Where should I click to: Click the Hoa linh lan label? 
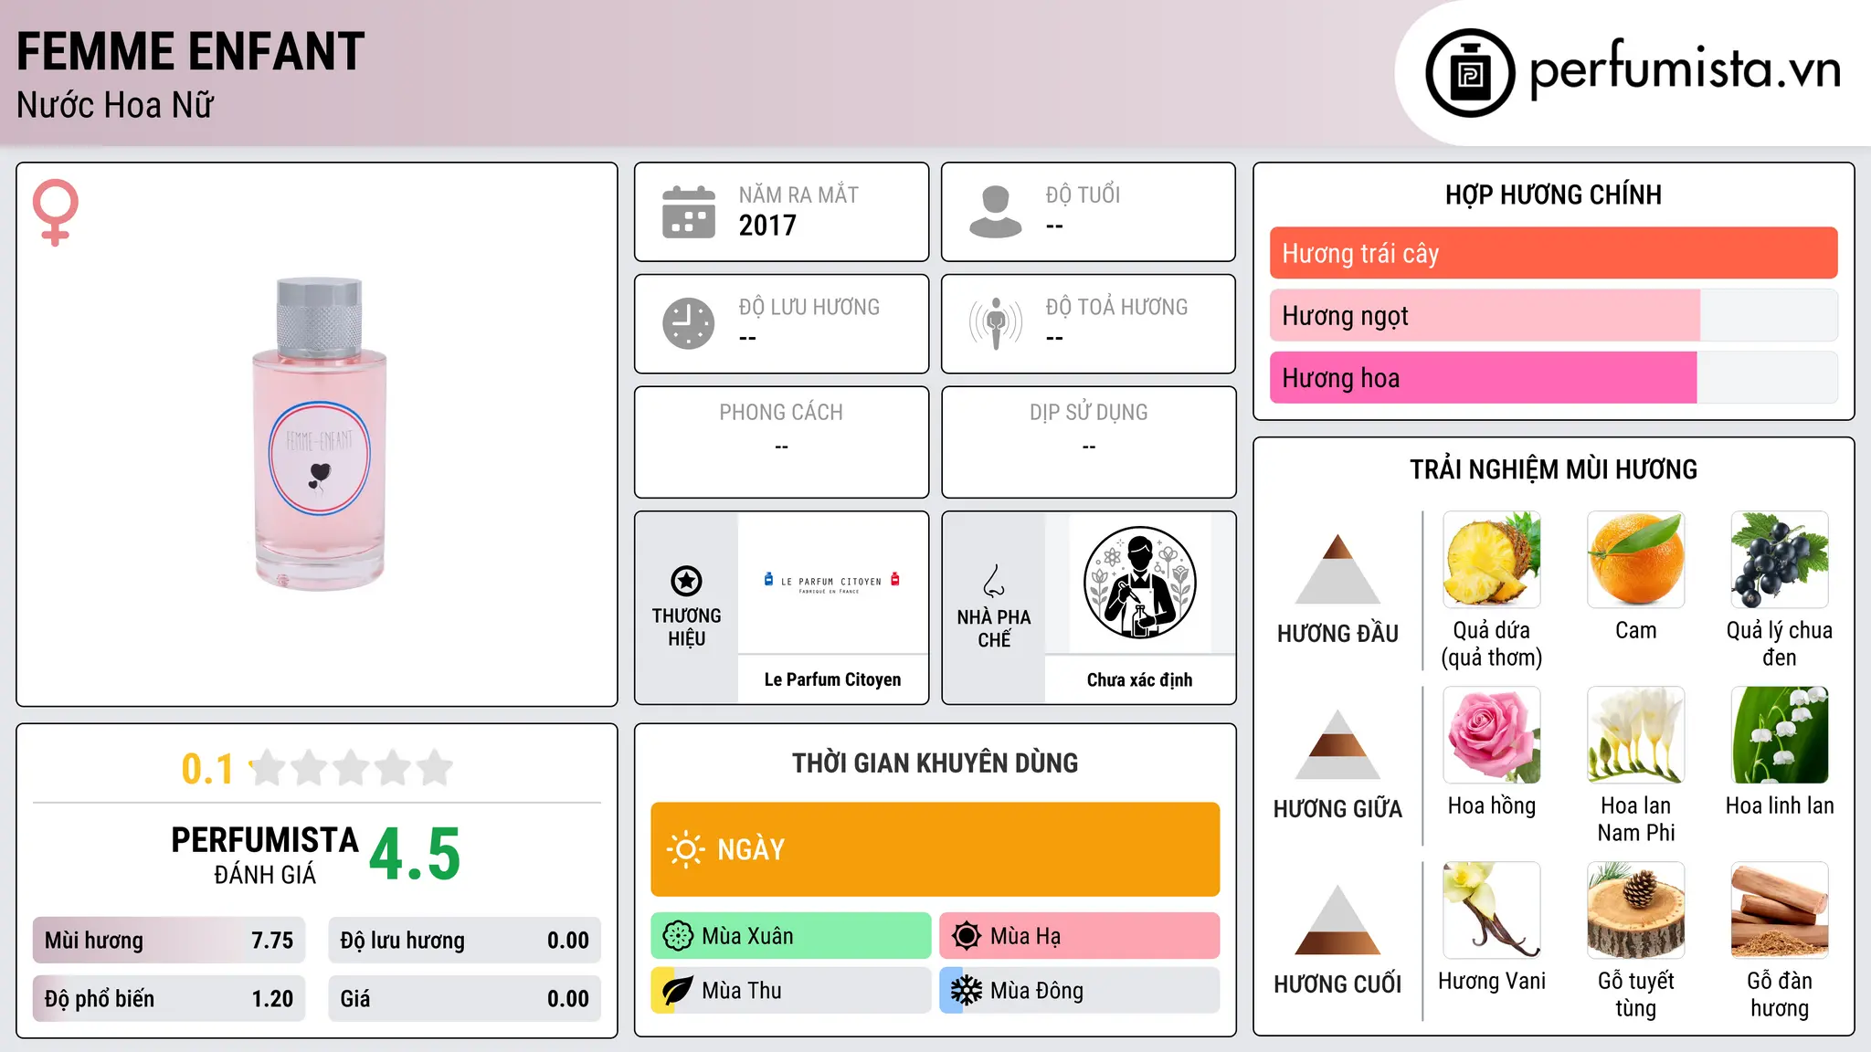(1780, 805)
